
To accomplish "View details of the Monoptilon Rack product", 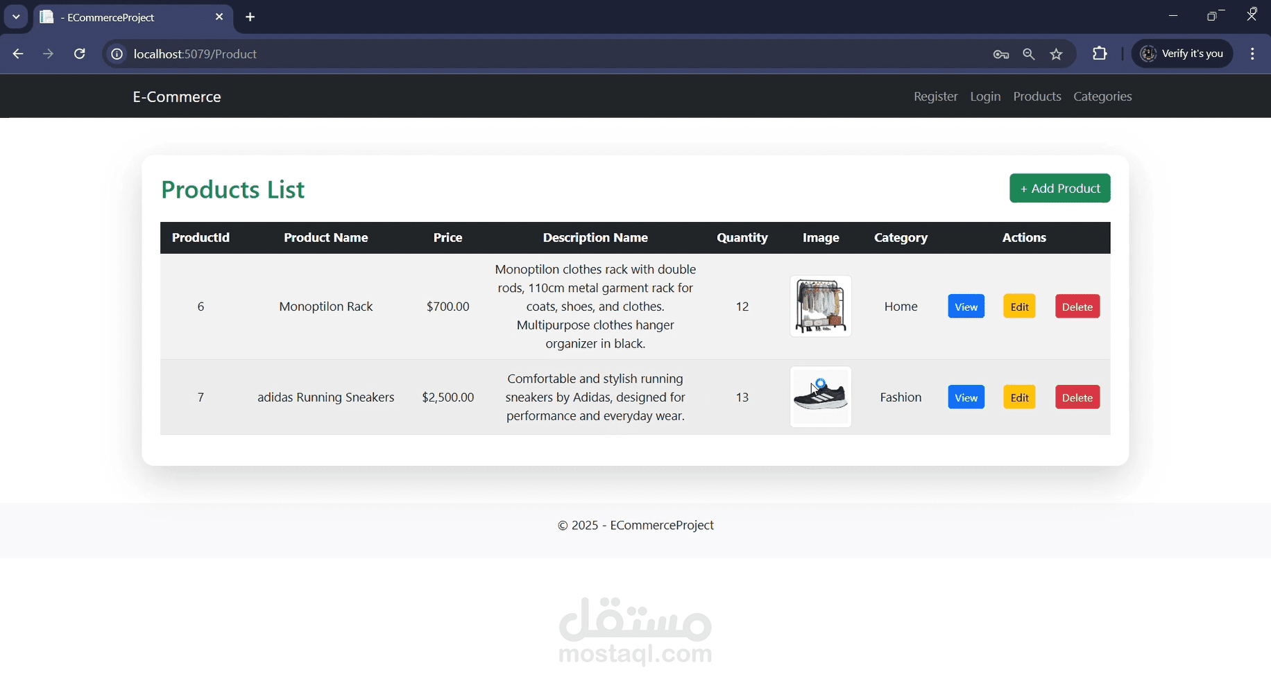I will tap(966, 306).
